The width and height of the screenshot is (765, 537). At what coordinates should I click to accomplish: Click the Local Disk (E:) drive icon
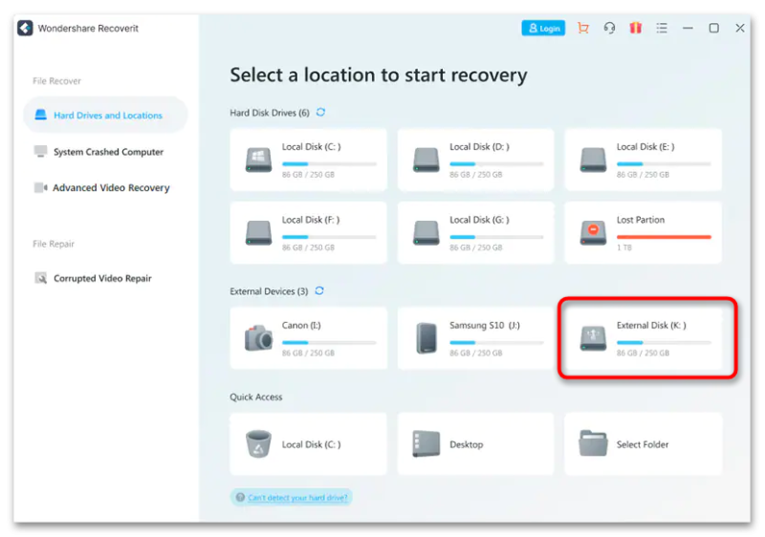tap(593, 160)
